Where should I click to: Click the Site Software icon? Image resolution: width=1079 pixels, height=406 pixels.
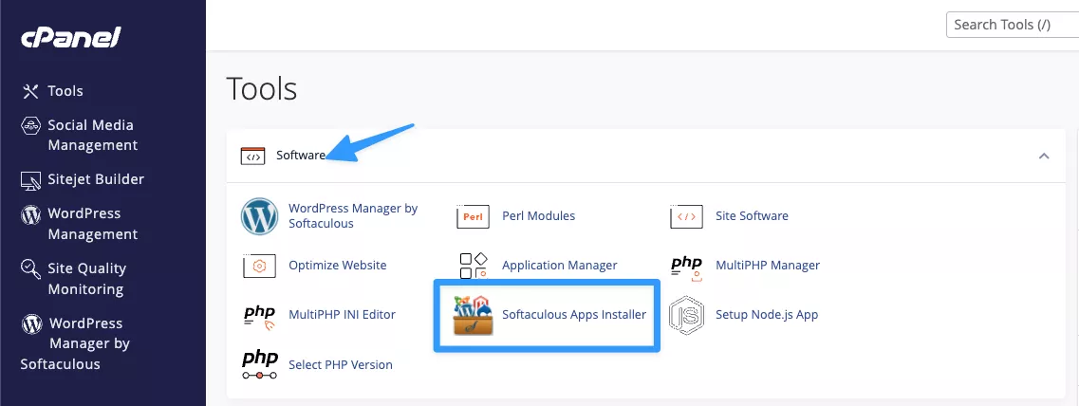(x=686, y=216)
